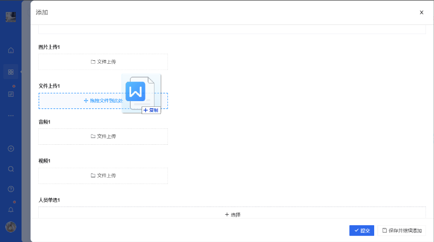Click 选择 under 人员单选1

click(232, 214)
